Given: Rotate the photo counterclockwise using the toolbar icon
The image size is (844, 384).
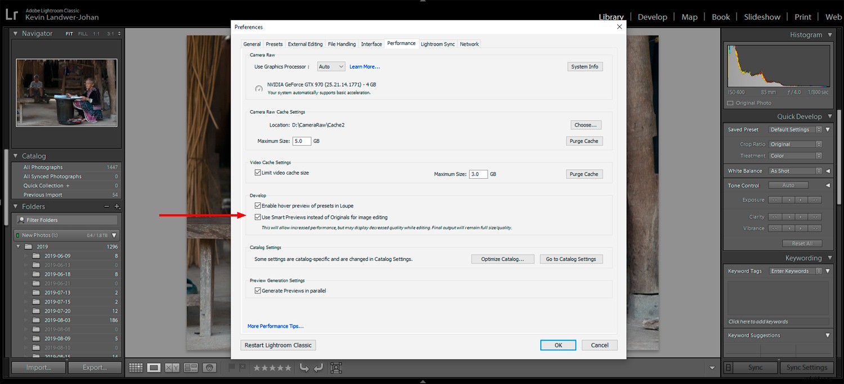Looking at the screenshot, I should (304, 367).
